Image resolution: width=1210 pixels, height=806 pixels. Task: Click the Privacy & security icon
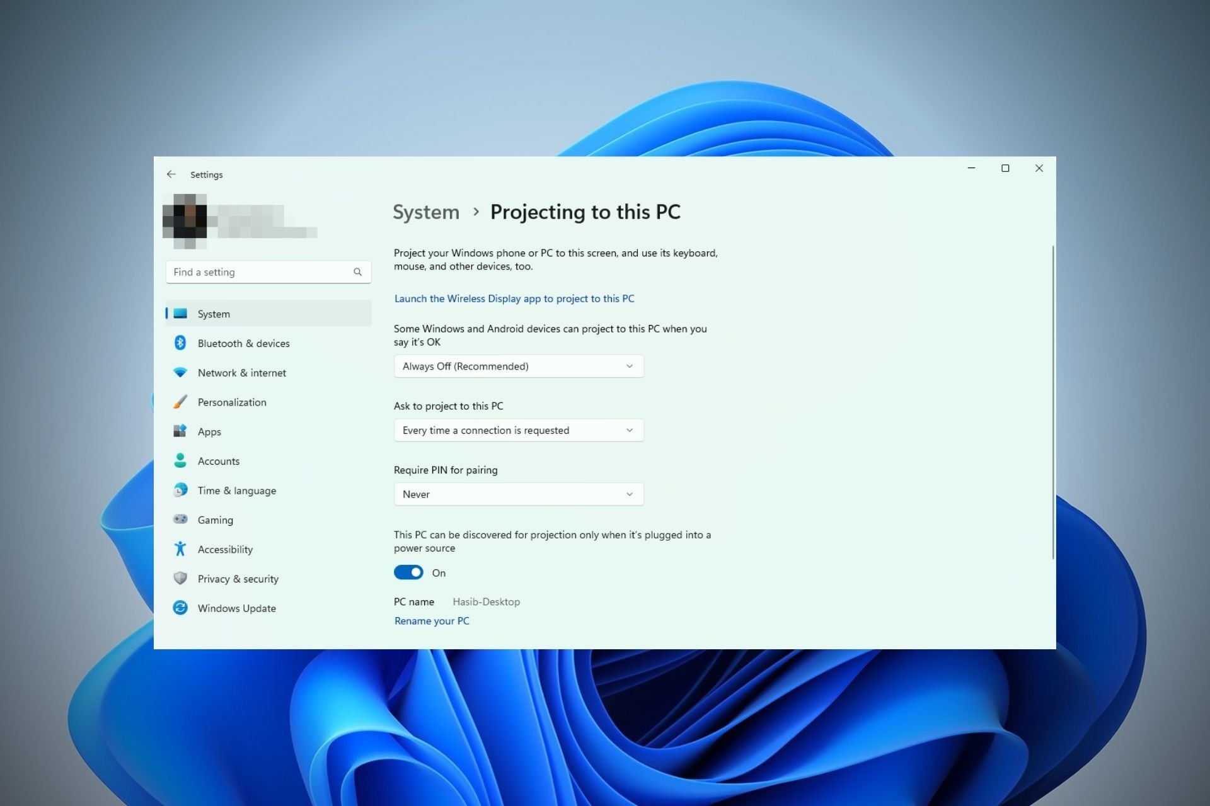click(179, 579)
